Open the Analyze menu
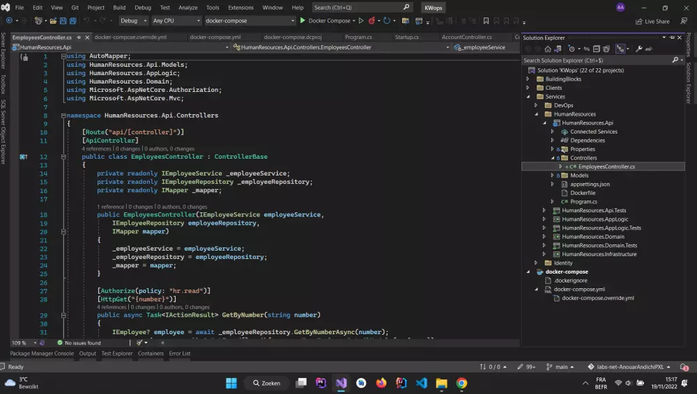Viewport: 697px width, 394px height. (x=188, y=7)
